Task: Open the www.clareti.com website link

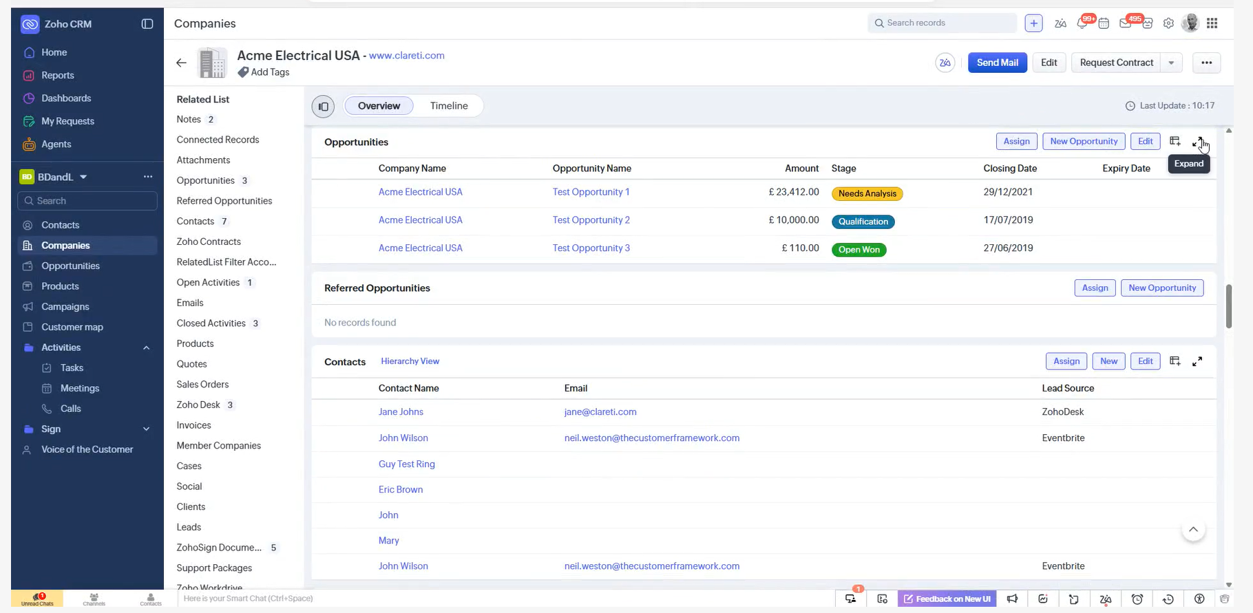Action: [407, 56]
